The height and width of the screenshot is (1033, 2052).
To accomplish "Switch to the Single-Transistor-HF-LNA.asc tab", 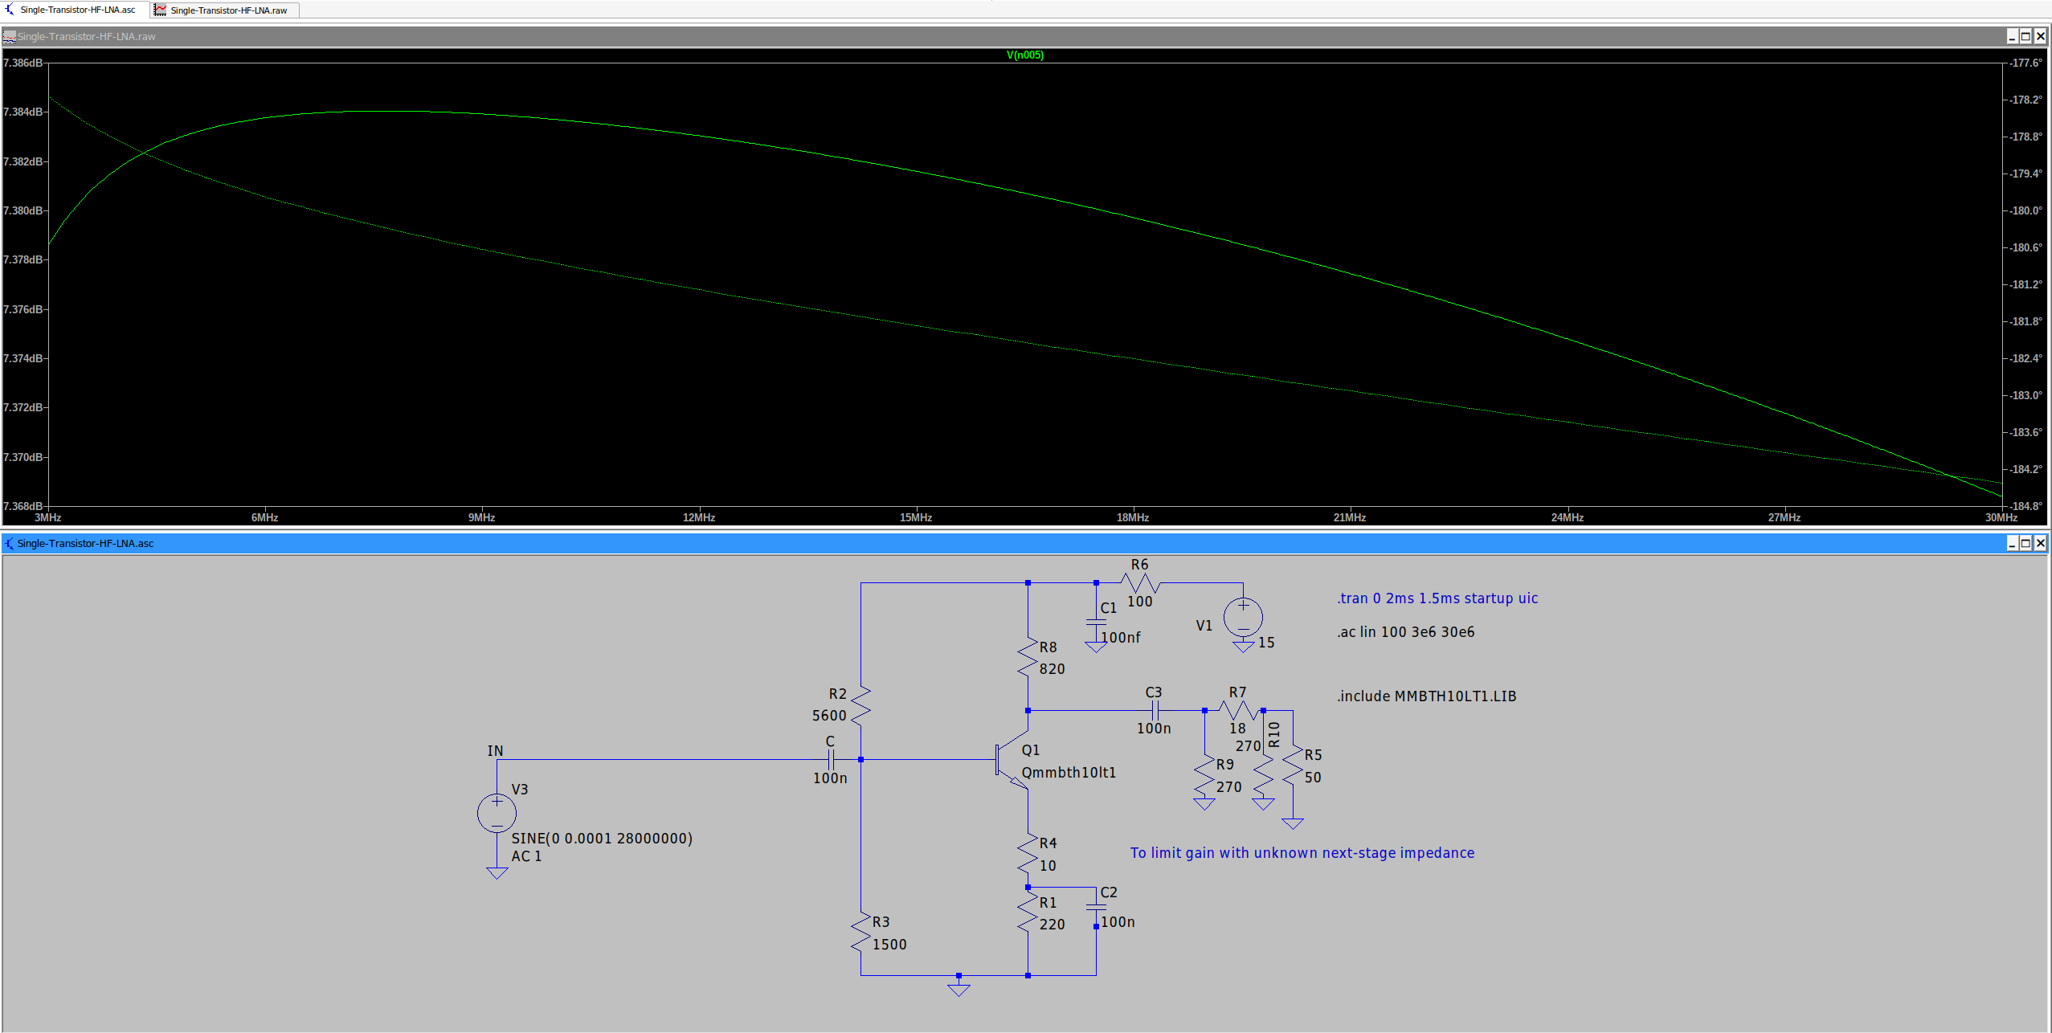I will (74, 10).
